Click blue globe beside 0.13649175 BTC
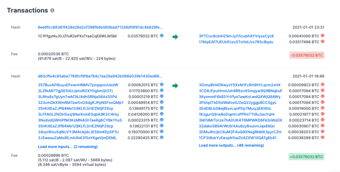 162,108
